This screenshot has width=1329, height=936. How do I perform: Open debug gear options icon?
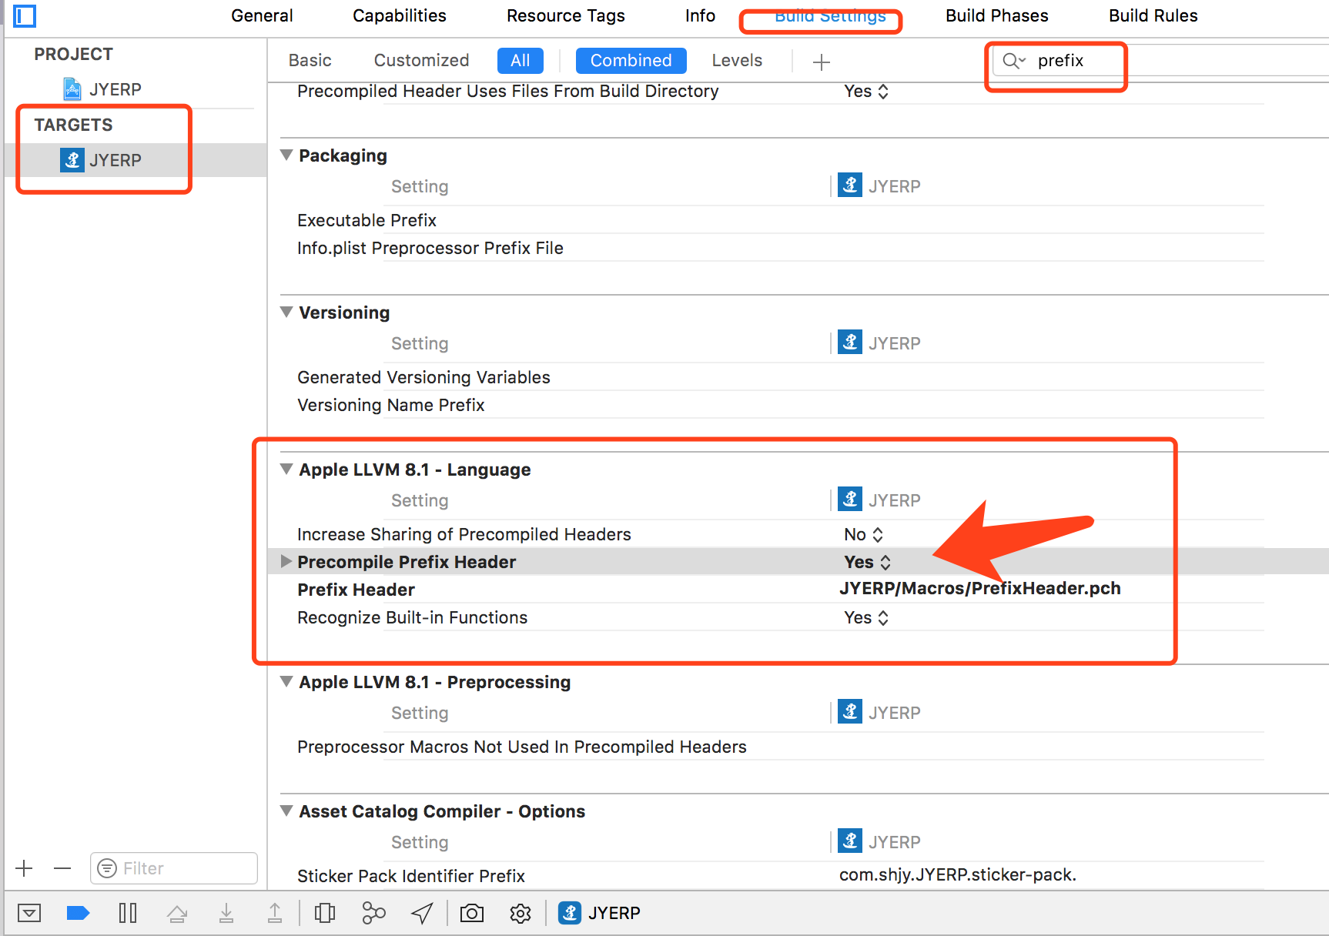point(521,913)
